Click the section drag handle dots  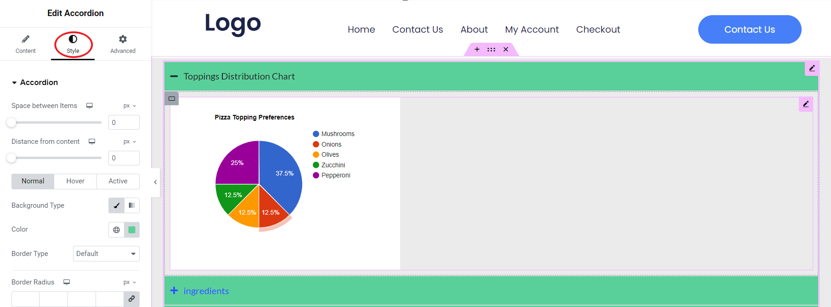[x=491, y=49]
